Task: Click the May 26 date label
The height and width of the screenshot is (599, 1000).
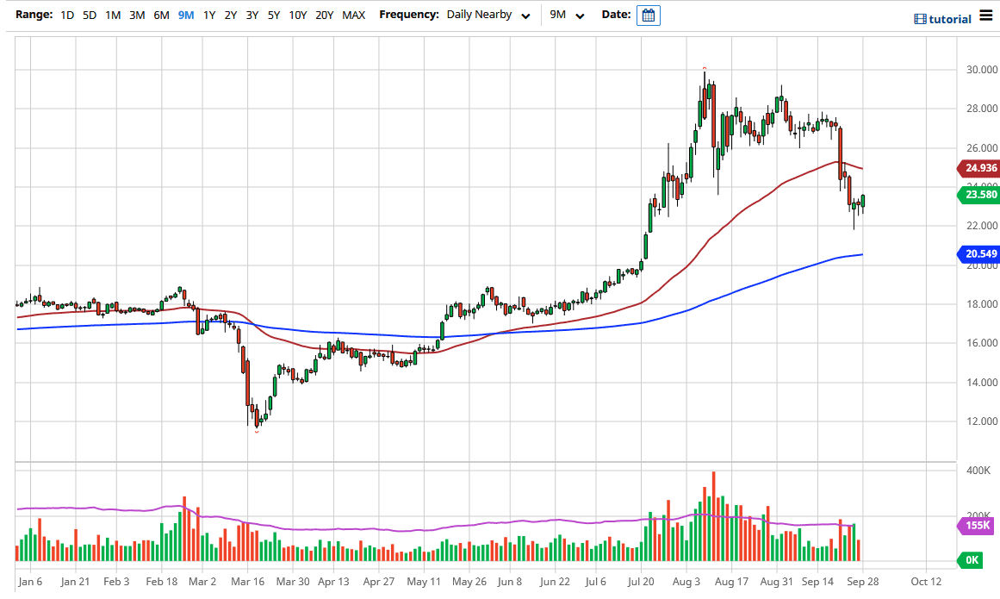Action: (469, 582)
